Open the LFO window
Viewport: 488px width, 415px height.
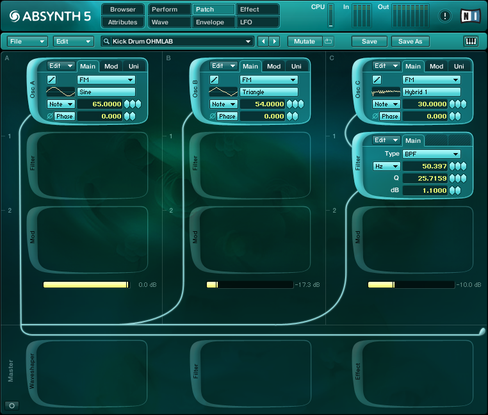coord(257,22)
